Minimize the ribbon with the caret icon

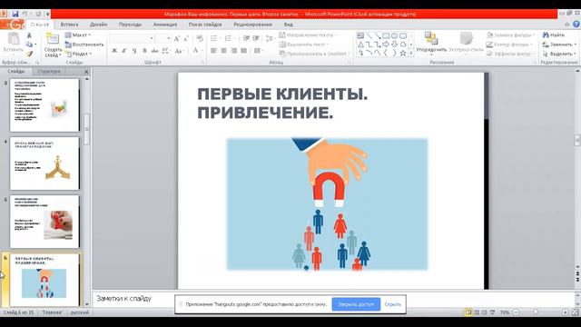[x=567, y=25]
